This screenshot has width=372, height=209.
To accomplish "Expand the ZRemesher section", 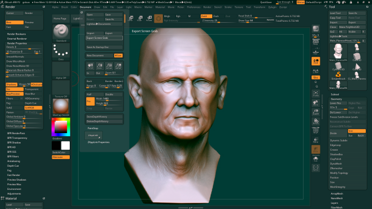I will click(336, 168).
